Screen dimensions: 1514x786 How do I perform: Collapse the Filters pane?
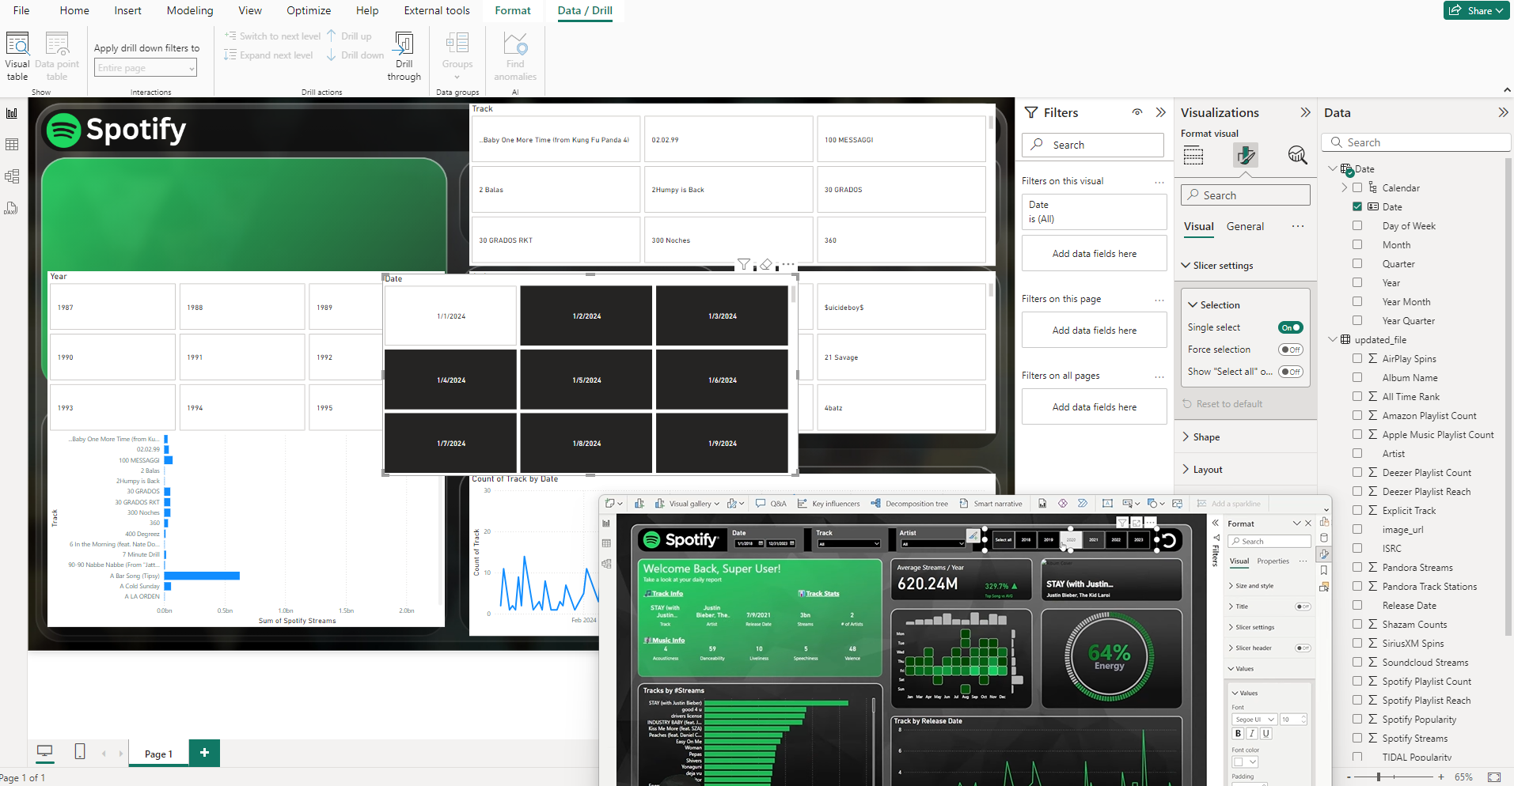coord(1160,112)
